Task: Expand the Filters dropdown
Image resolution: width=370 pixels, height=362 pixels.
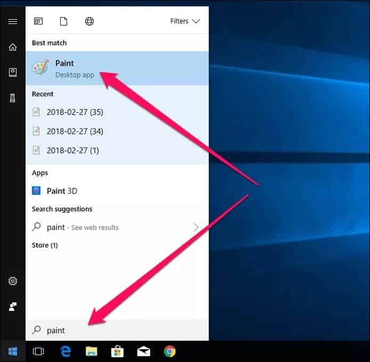Action: [x=185, y=21]
